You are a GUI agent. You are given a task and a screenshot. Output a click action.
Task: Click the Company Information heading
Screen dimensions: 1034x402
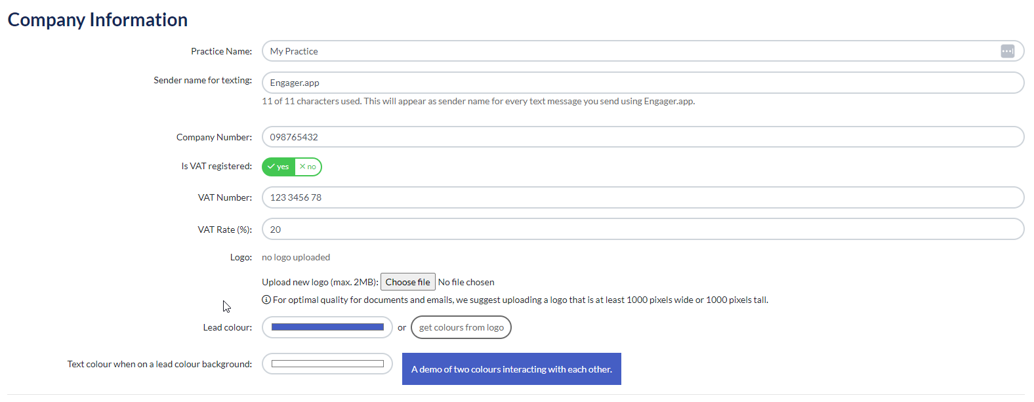[x=98, y=20]
